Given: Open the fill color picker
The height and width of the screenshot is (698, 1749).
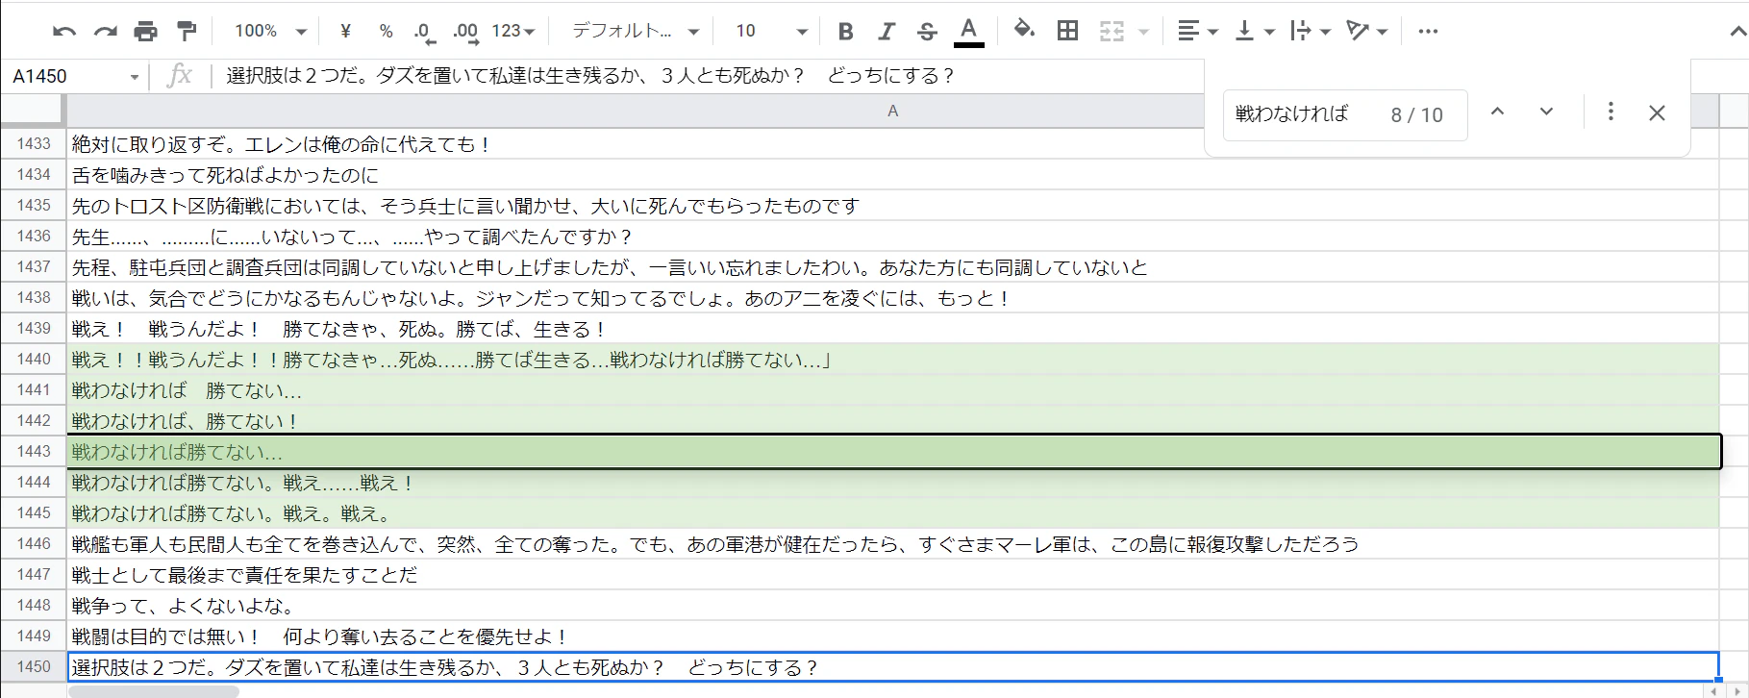Looking at the screenshot, I should 1024,31.
